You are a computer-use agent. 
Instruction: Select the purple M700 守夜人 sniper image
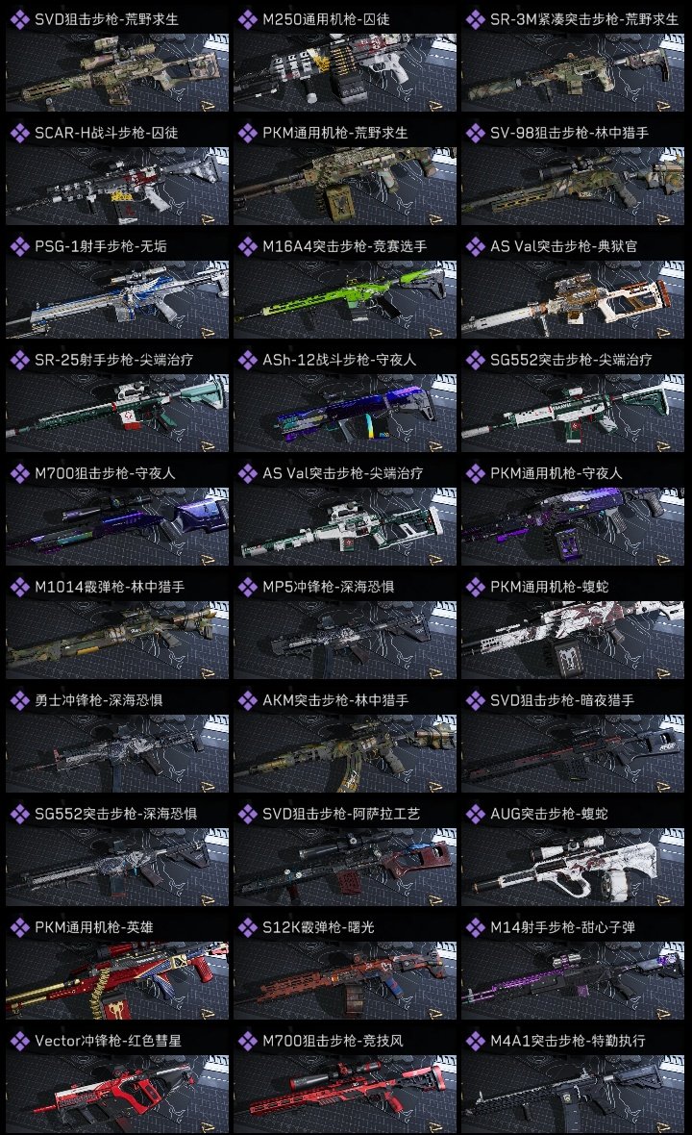click(x=117, y=526)
